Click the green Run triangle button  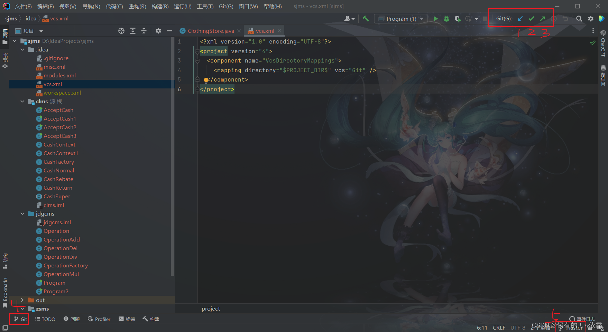tap(435, 19)
